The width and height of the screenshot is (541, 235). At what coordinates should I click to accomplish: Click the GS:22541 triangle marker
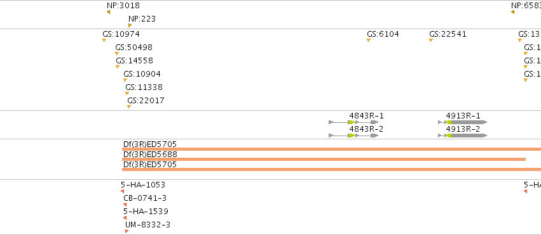(x=431, y=40)
